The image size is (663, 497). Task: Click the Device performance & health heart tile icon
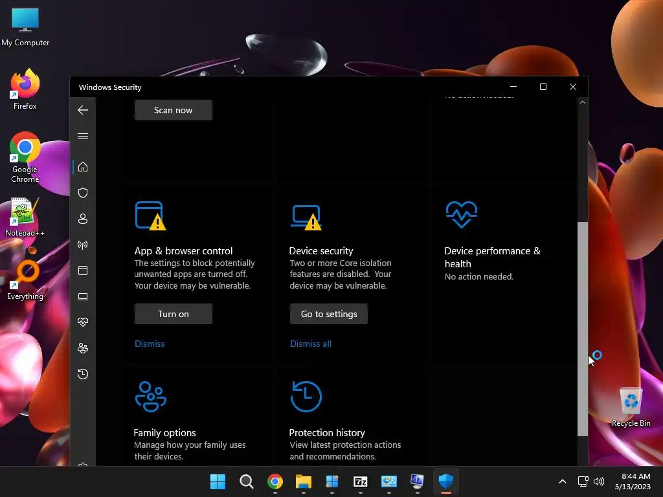coord(461,214)
